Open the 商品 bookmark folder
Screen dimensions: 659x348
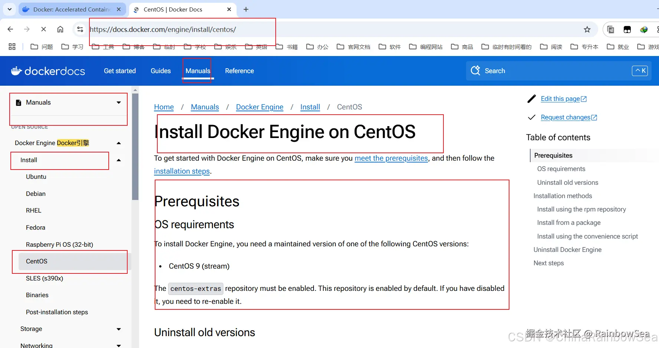462,47
